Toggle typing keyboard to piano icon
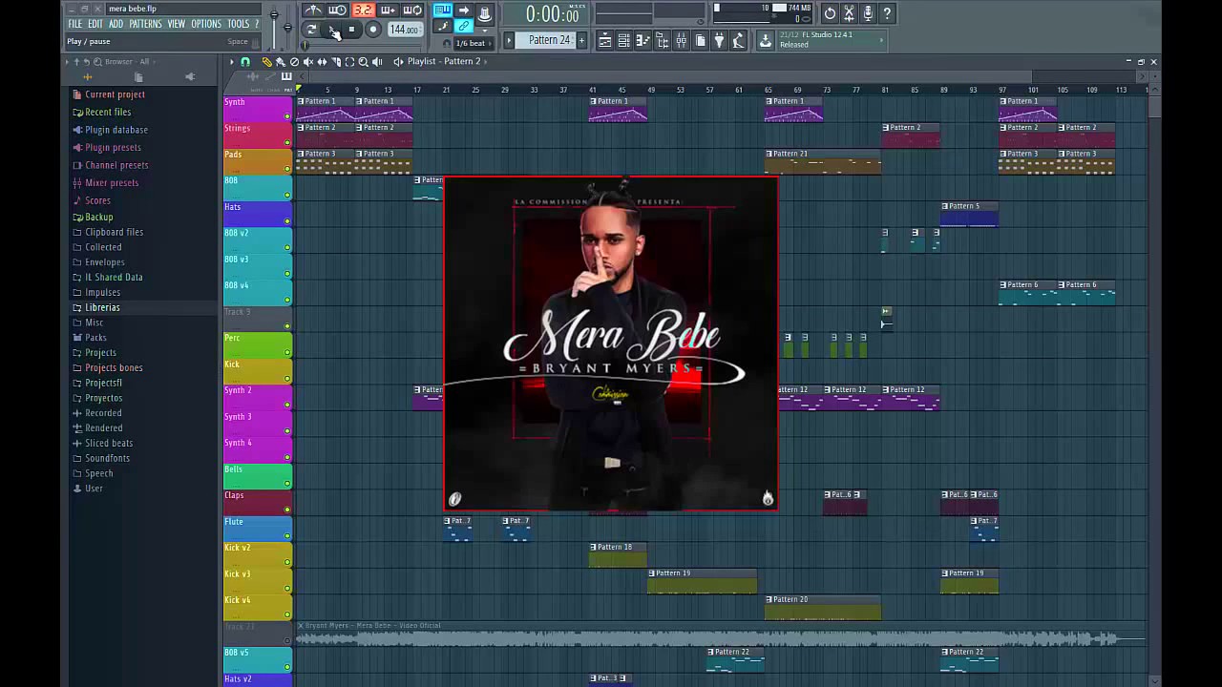The width and height of the screenshot is (1222, 687). [x=443, y=10]
